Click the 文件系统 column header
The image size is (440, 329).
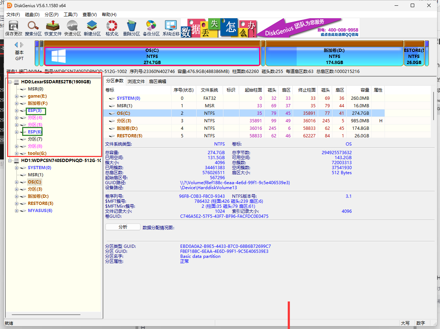pos(209,90)
